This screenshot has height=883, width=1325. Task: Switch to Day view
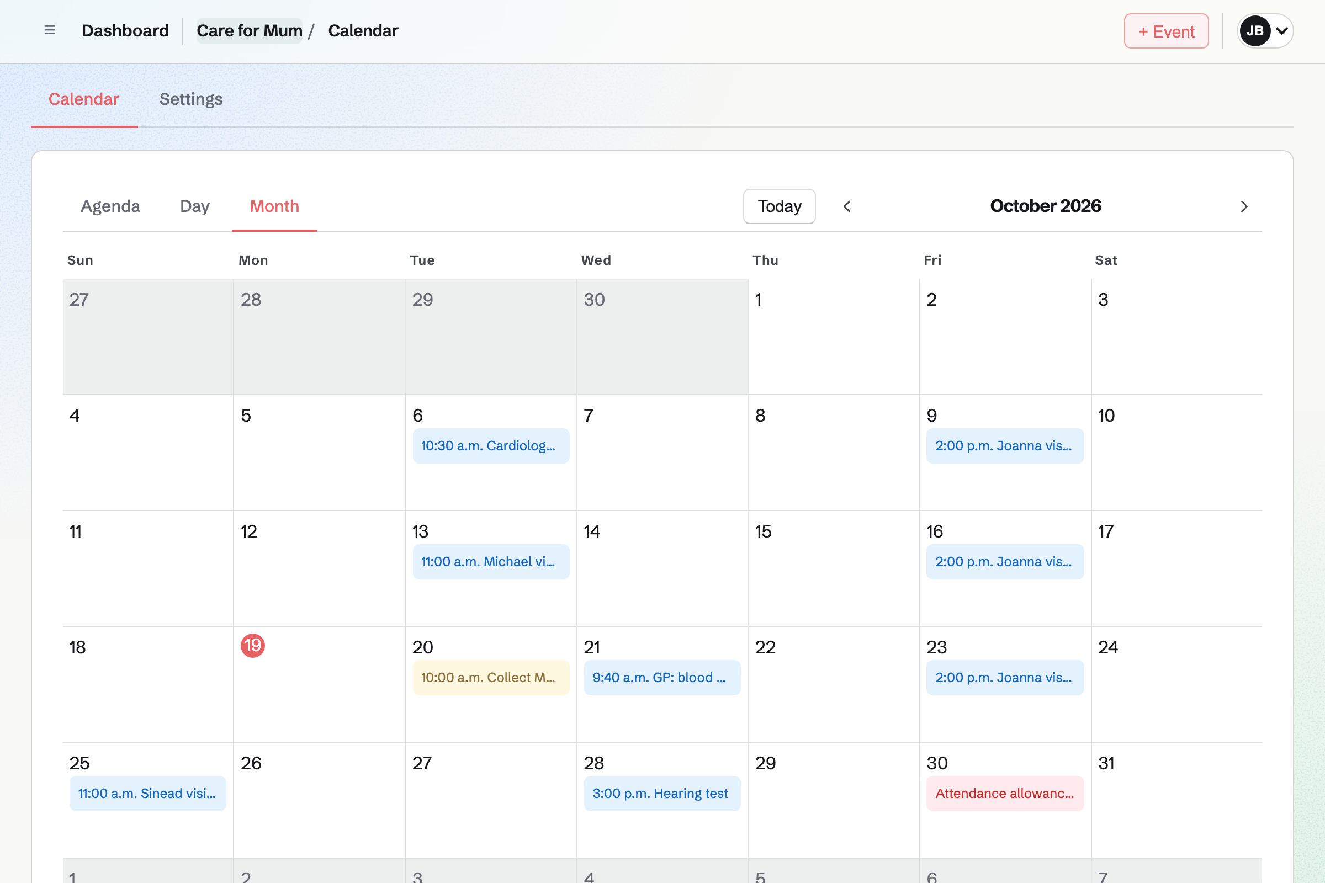pyautogui.click(x=195, y=206)
